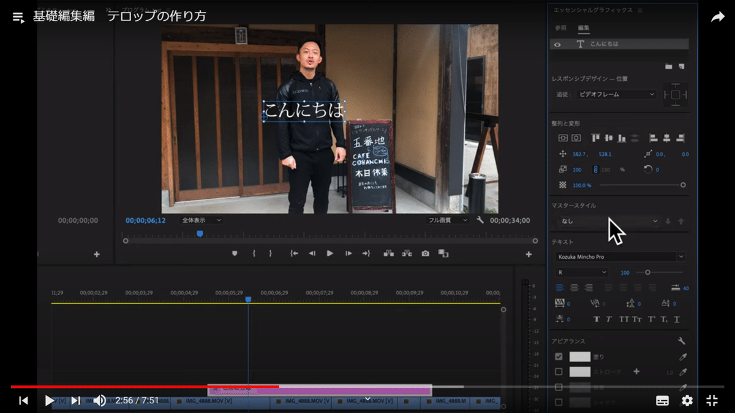Align layer vertical centers icon
The image size is (735, 413).
[x=609, y=138]
